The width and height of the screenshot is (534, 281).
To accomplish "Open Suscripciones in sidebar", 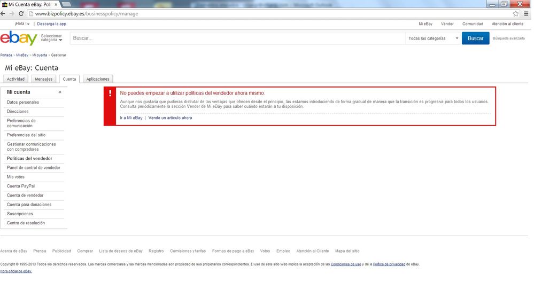I will (20, 213).
